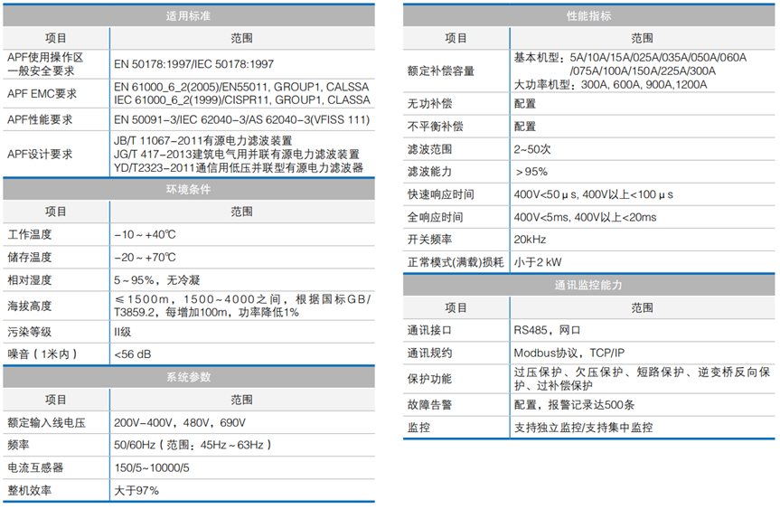Click the 整机效率 value 大于97%
Screen dimensions: 780x509
click(x=136, y=491)
